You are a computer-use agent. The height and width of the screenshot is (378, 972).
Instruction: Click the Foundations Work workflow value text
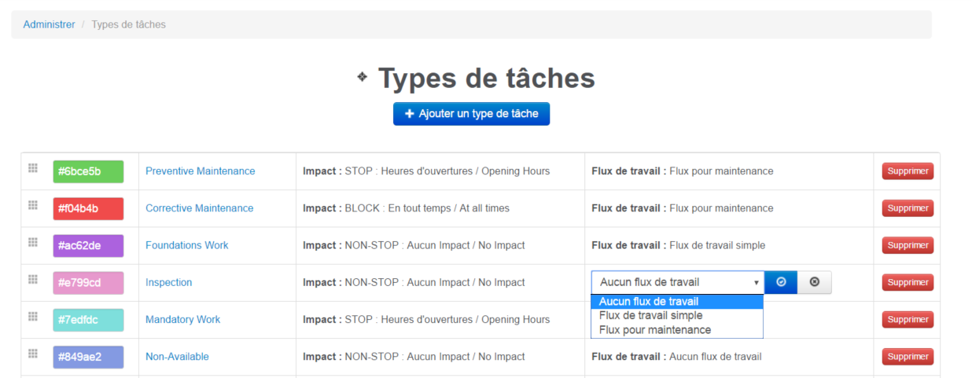pos(716,245)
